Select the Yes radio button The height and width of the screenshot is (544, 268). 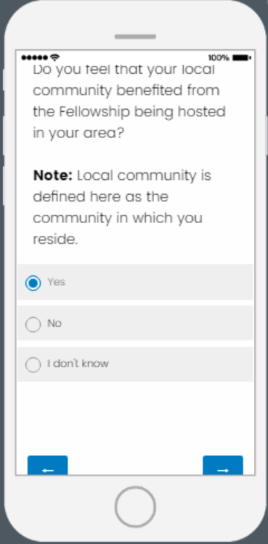click(x=33, y=283)
